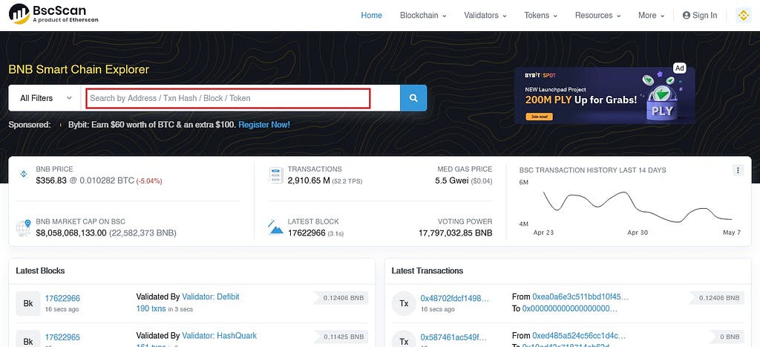Click the Ad badge on the Bybit banner
Screen dimensions: 760x347
[680, 68]
